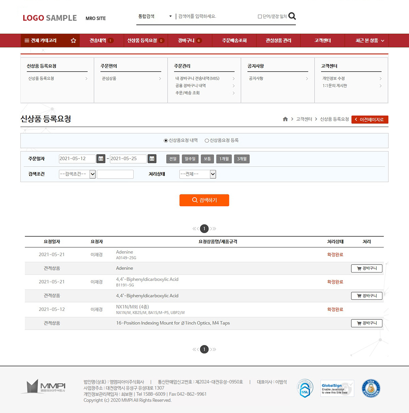This screenshot has width=409, height=413.
Task: Click the home icon in breadcrumb
Action: (285, 119)
